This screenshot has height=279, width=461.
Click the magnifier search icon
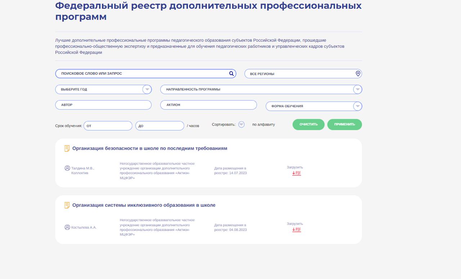232,73
